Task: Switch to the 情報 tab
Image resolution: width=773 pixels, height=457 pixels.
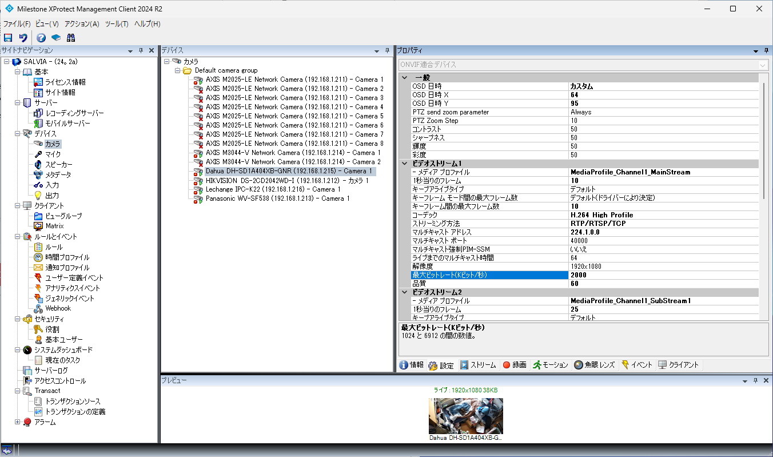Action: (412, 365)
